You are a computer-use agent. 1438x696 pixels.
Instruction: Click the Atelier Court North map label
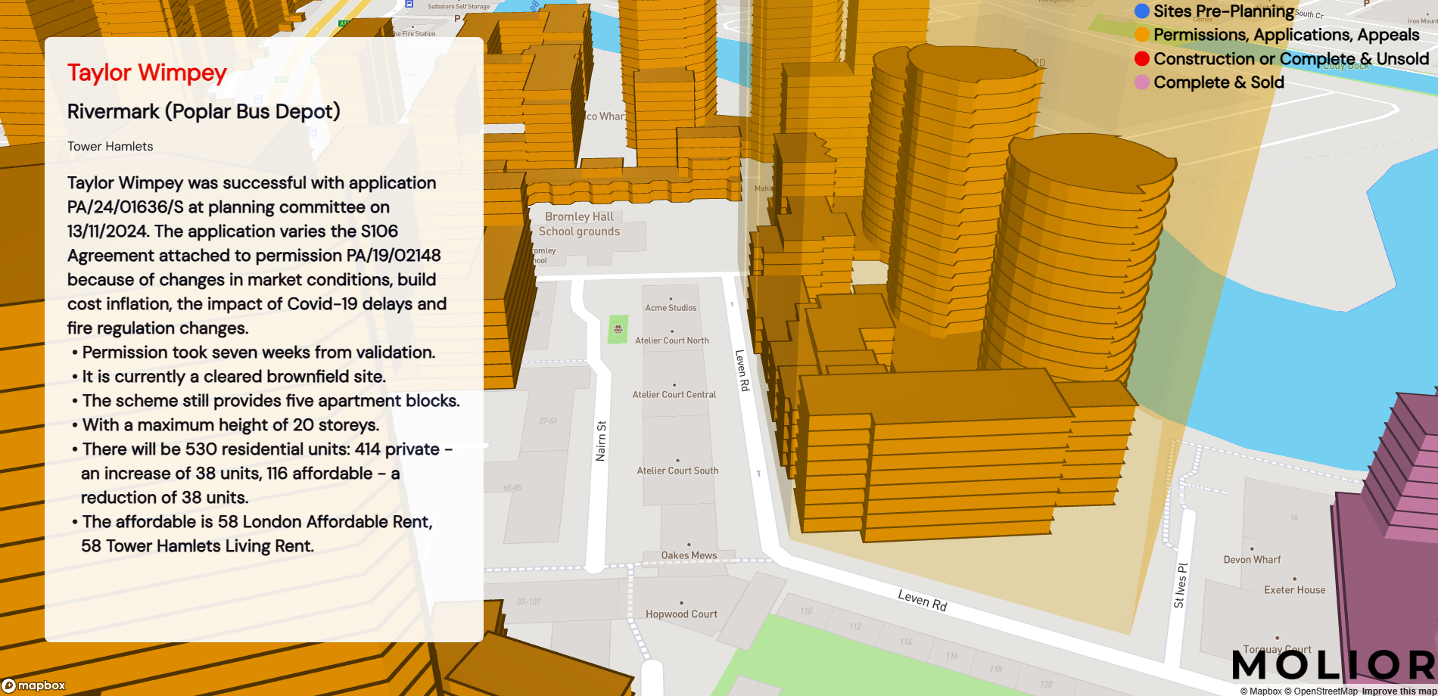click(672, 340)
